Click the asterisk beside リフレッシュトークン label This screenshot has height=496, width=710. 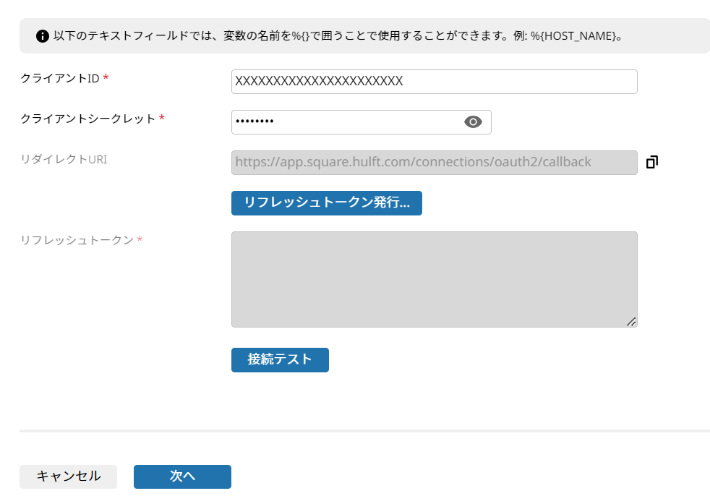point(140,239)
